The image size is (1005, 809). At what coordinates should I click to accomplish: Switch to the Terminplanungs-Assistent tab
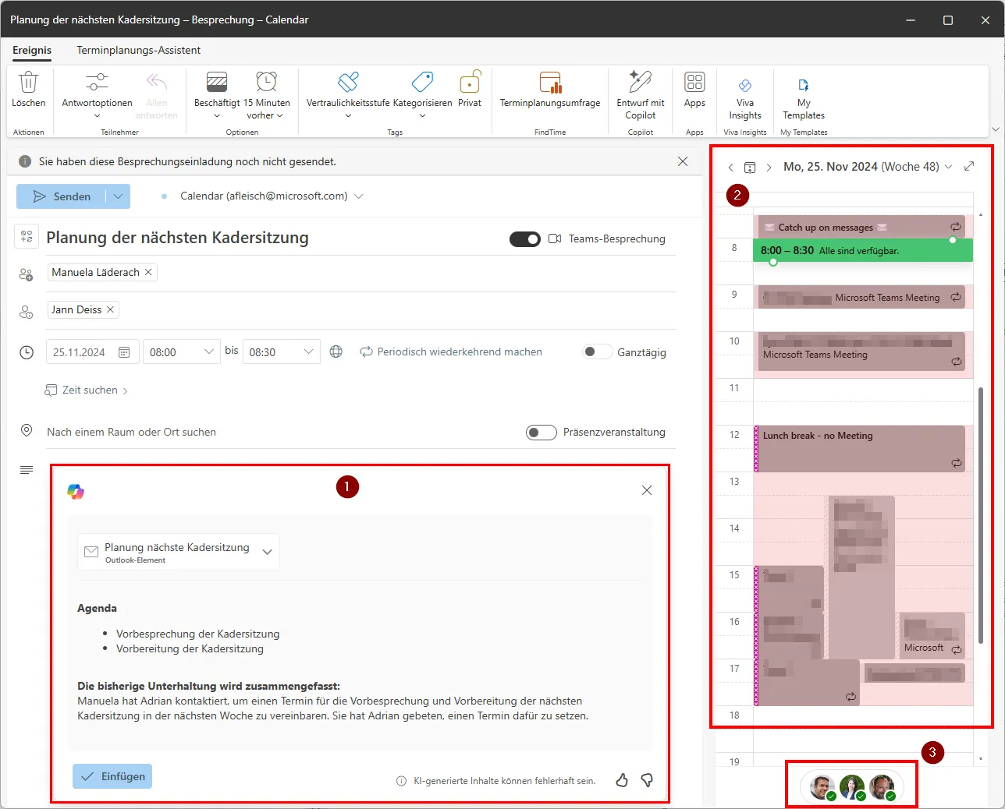point(138,50)
